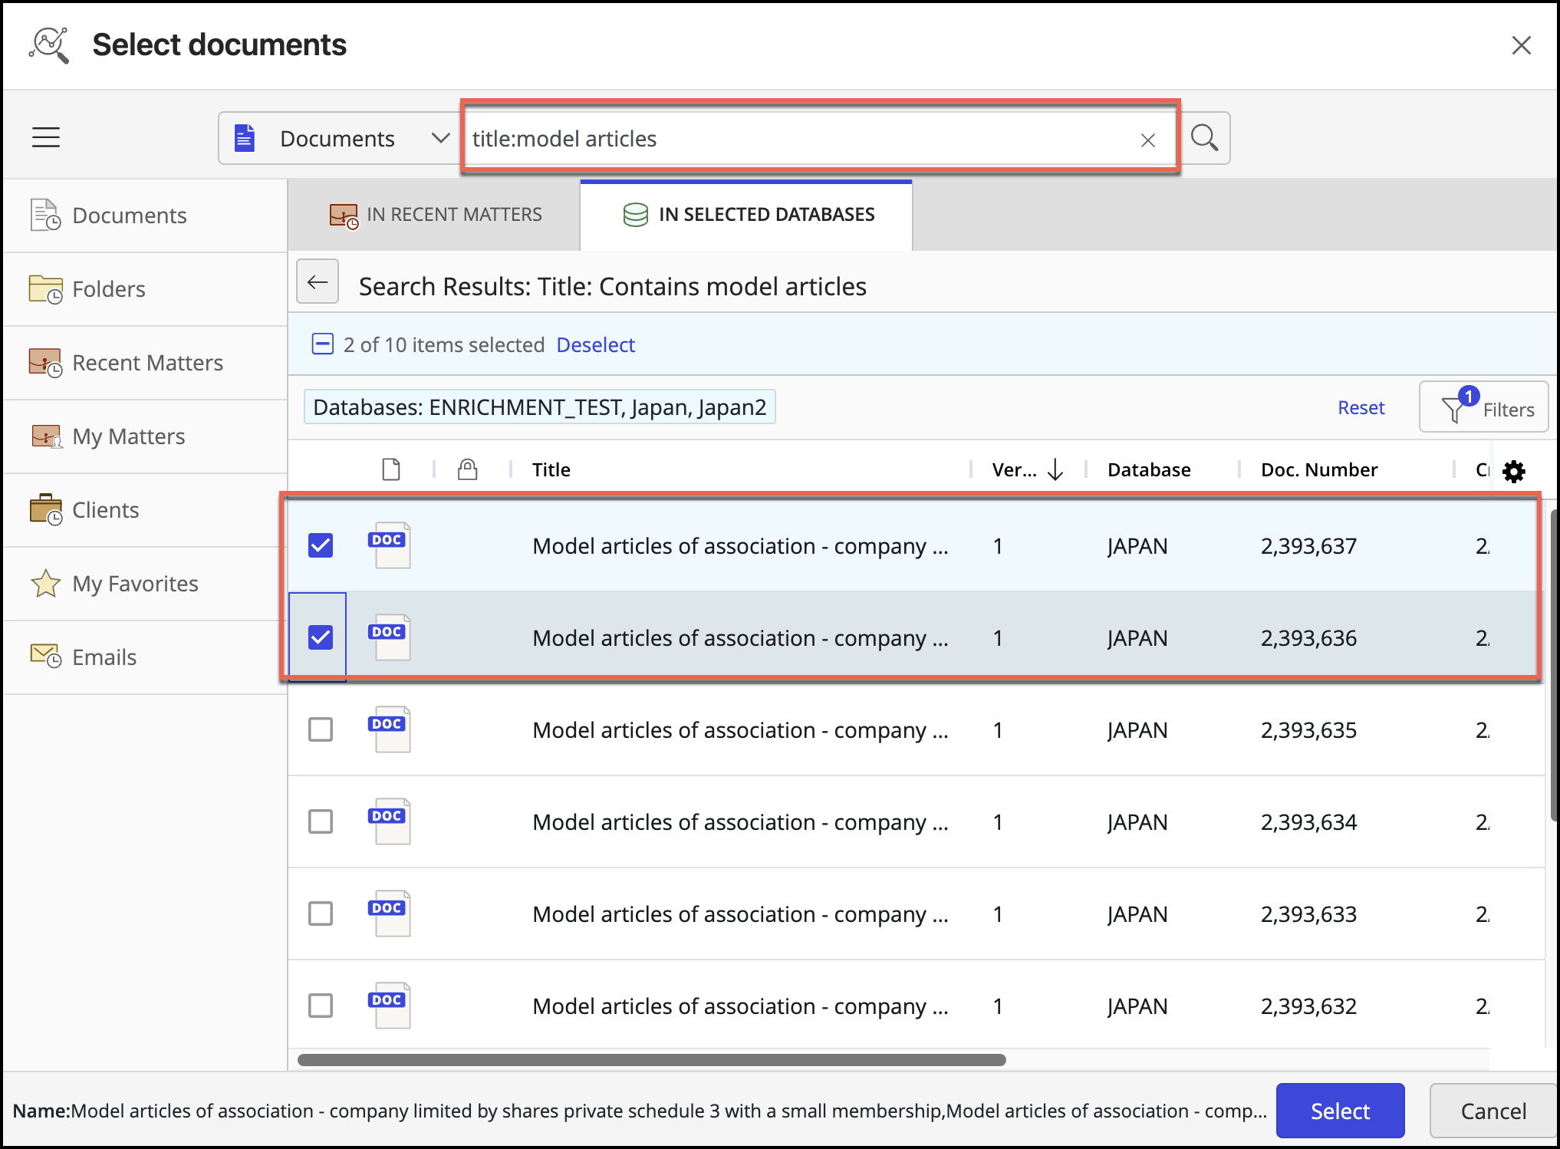This screenshot has height=1149, width=1560.
Task: Clear the search field with X icon
Action: pyautogui.click(x=1147, y=140)
